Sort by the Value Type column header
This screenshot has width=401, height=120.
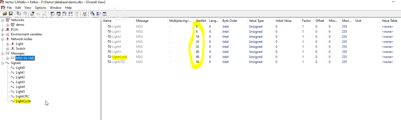pos(261,21)
